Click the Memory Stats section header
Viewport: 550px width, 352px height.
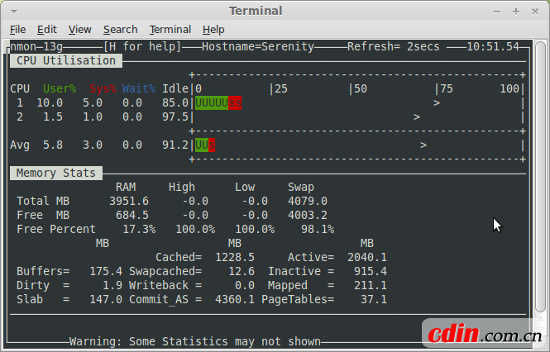pyautogui.click(x=56, y=173)
